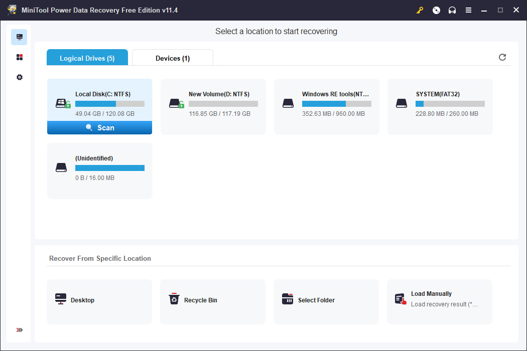Viewport: 527px width, 351px height.
Task: Select Recycle Bin recovery location label
Action: point(201,300)
